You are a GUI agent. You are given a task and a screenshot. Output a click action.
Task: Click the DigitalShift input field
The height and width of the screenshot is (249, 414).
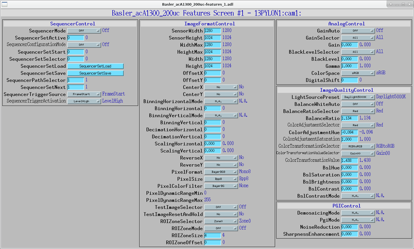350,80
